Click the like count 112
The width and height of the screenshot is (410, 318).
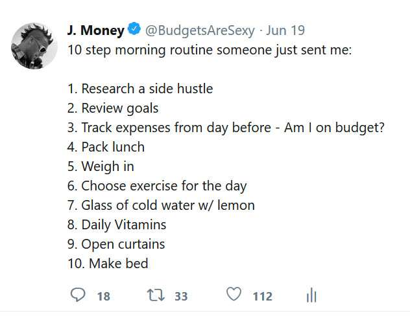[x=262, y=296]
